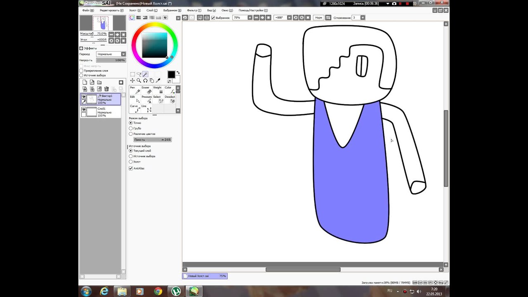
Task: Select the Move tool
Action: point(132,81)
